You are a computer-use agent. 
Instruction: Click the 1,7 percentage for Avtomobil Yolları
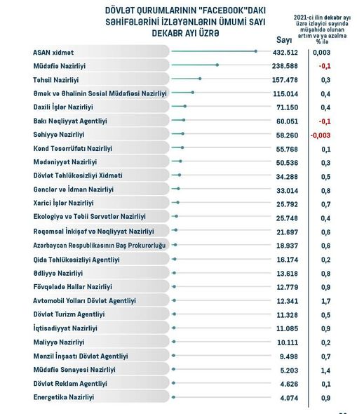(325, 301)
